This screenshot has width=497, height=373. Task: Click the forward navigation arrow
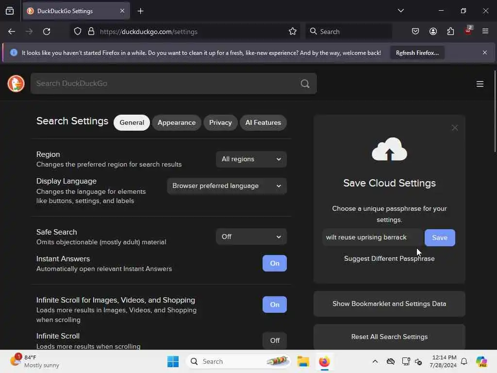click(x=29, y=32)
